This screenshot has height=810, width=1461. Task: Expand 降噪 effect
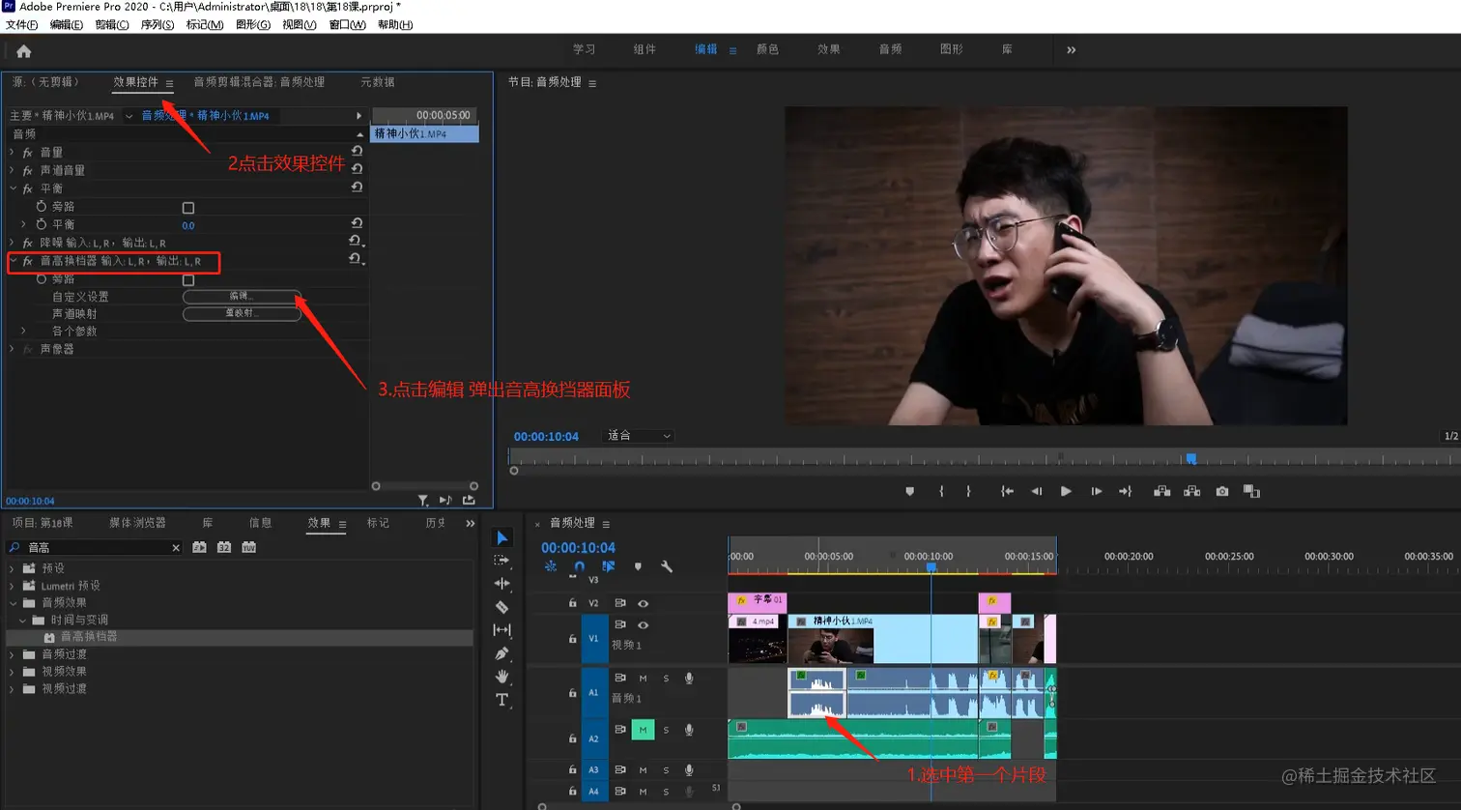pyautogui.click(x=12, y=243)
